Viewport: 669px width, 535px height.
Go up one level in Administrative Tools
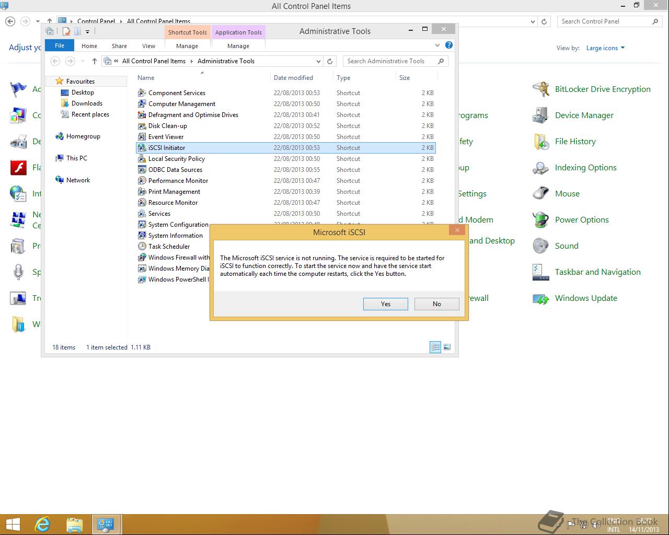pyautogui.click(x=94, y=61)
